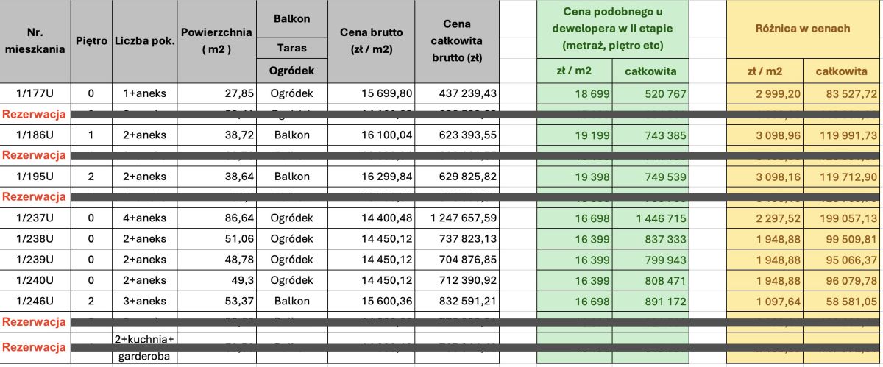
Task: Click apartment number cell 1/237U
Action: pyautogui.click(x=35, y=220)
